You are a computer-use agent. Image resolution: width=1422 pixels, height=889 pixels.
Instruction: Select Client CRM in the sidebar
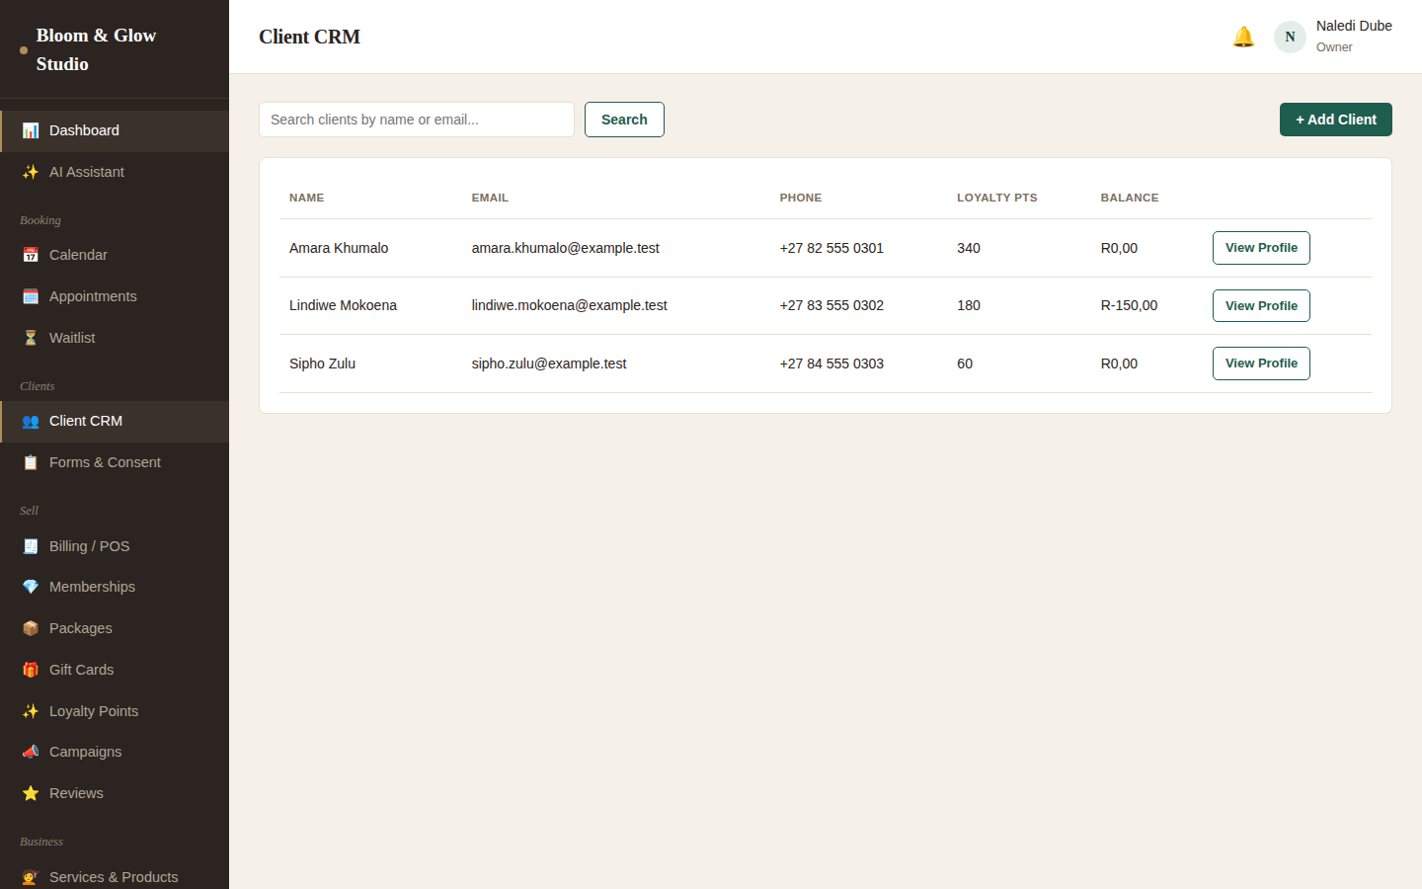(115, 421)
